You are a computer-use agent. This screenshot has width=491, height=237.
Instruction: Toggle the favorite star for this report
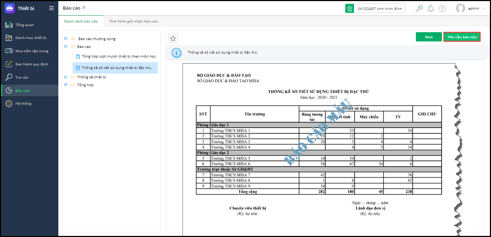pos(173,39)
